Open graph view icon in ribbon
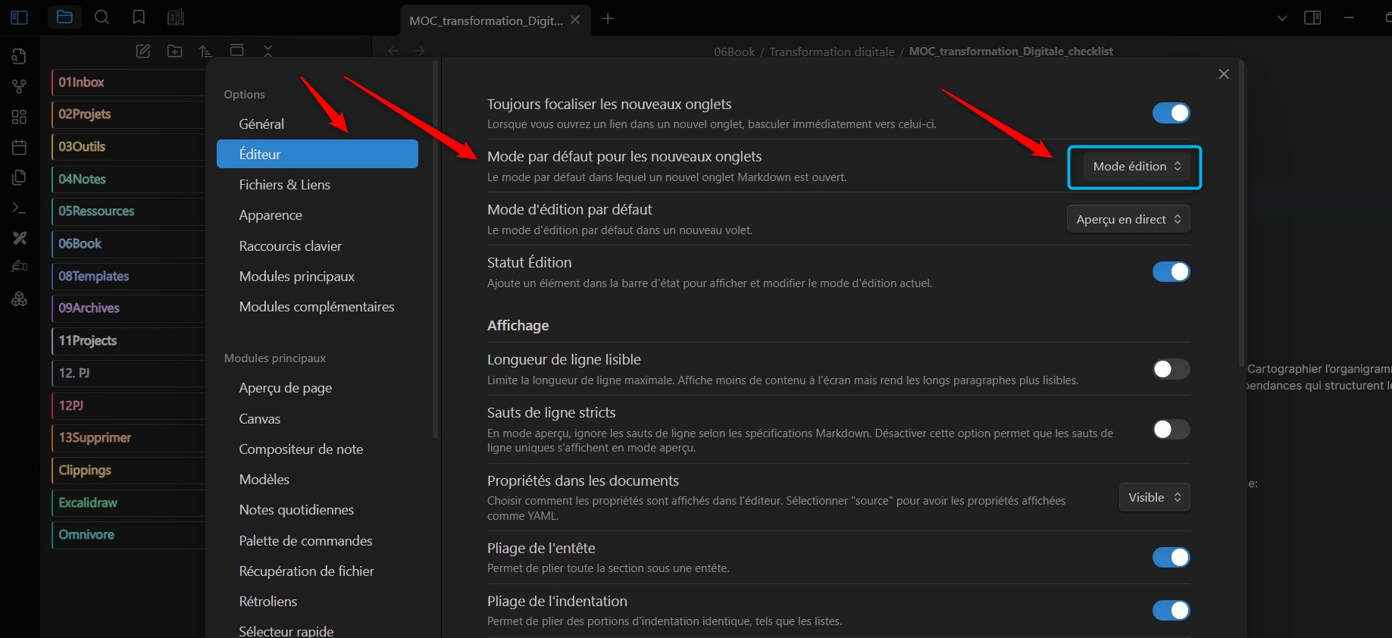 tap(20, 86)
